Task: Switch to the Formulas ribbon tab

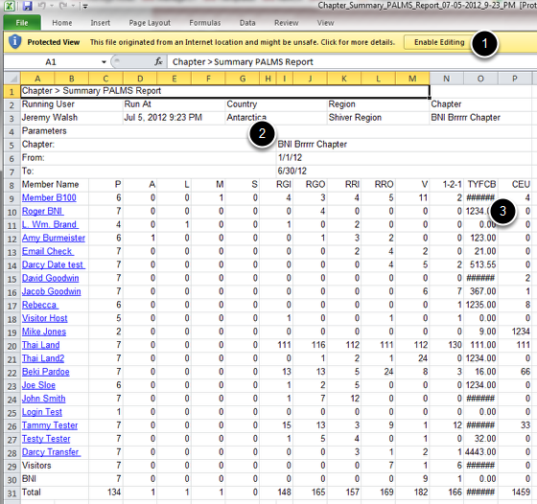Action: (205, 23)
